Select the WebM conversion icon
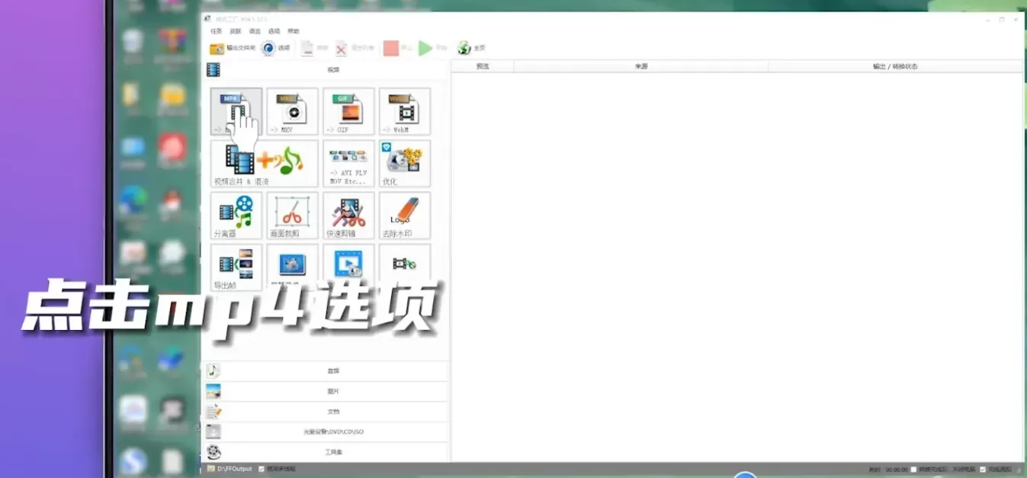1027x478 pixels. (405, 111)
